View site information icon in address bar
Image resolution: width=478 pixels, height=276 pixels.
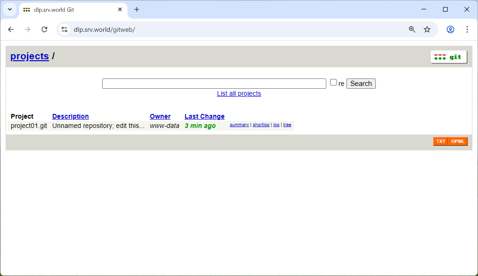click(65, 29)
